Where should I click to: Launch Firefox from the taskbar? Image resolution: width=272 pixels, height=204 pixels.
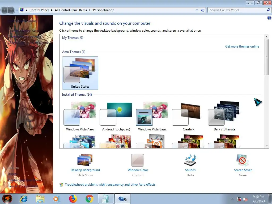(x=73, y=199)
